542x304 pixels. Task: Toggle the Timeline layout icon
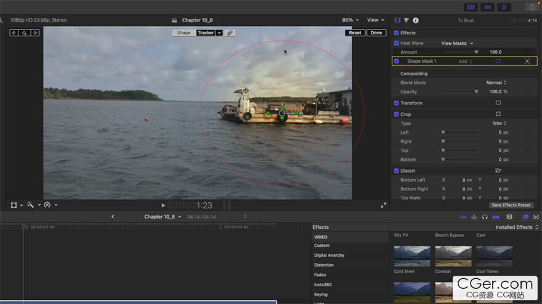pyautogui.click(x=487, y=7)
